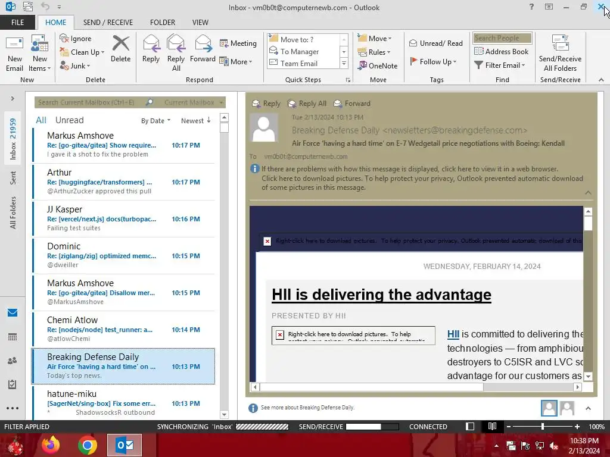Image resolution: width=610 pixels, height=457 pixels.
Task: Collapse the message header
Action: (588, 193)
